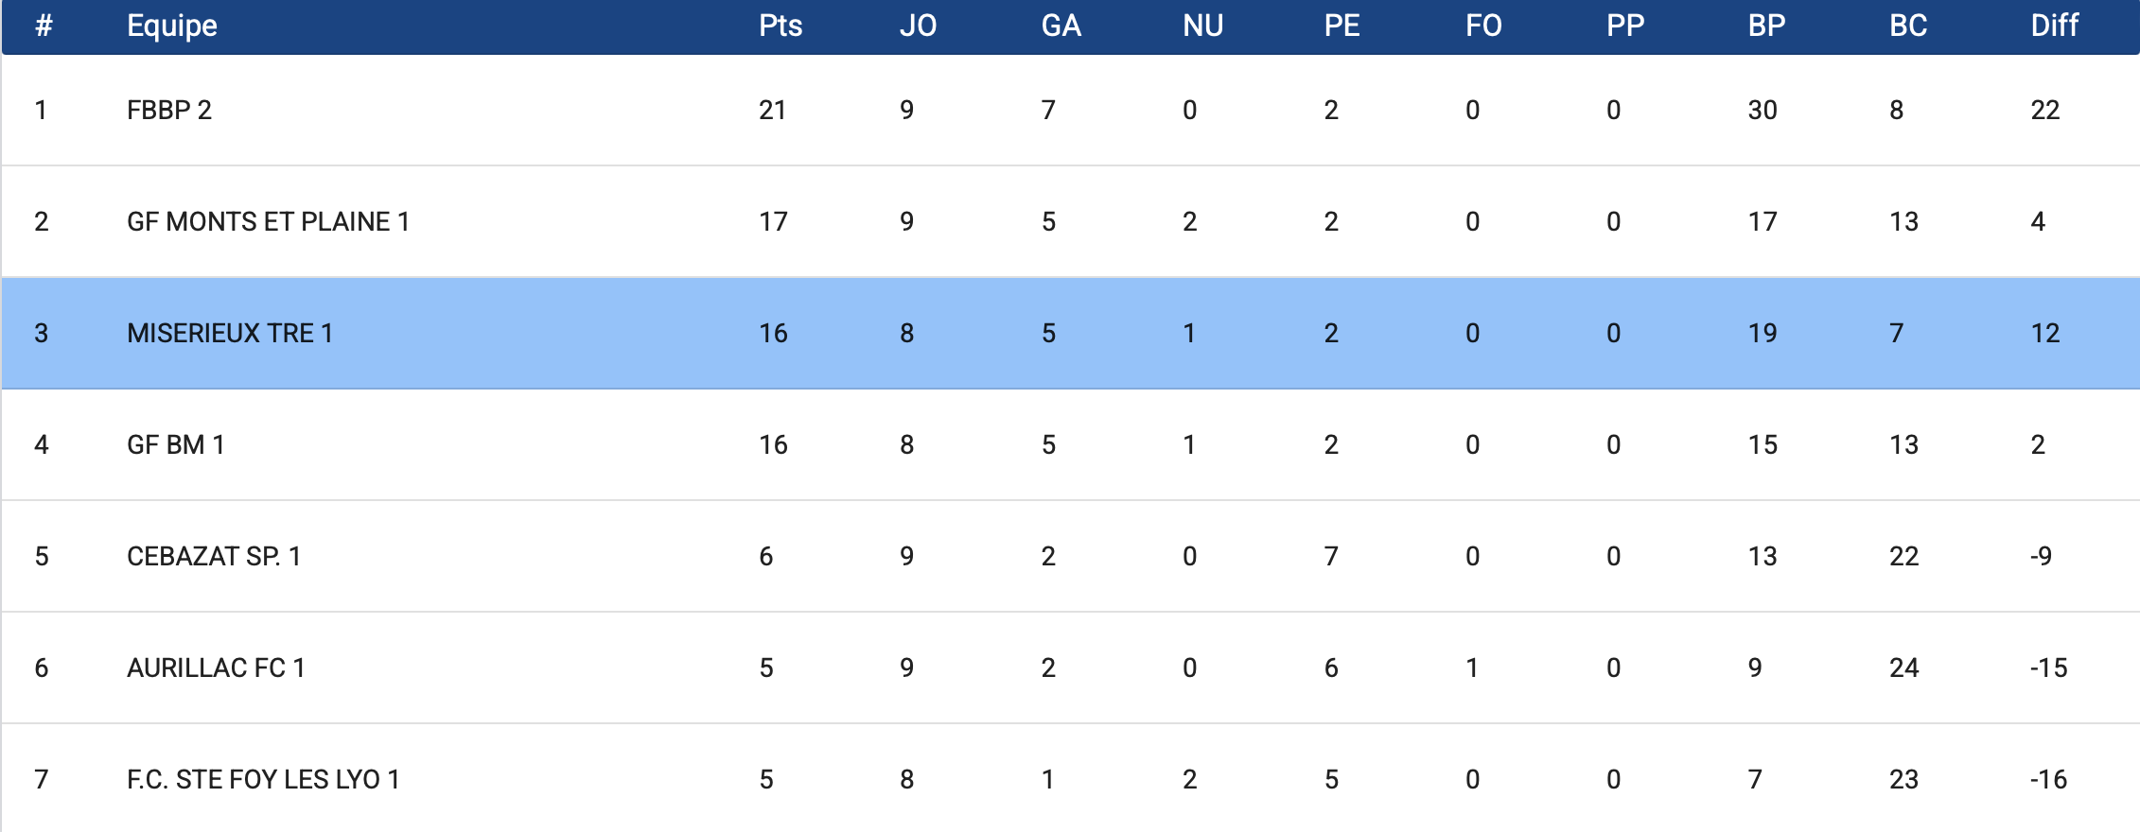Viewport: 2140px width, 832px height.
Task: Click the # rank column header
Action: (44, 26)
